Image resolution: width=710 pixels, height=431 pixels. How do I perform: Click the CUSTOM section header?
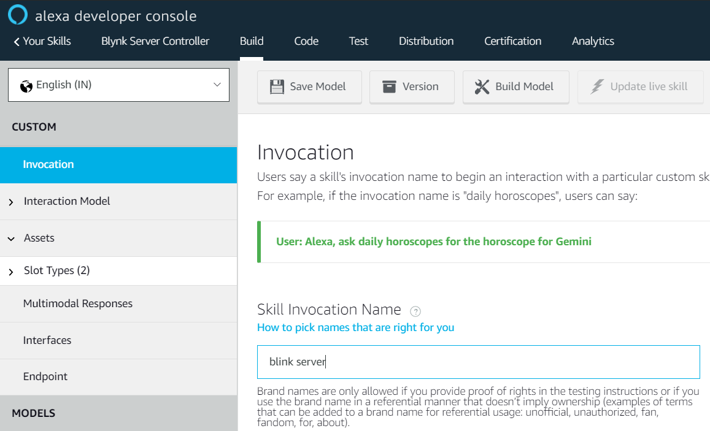[x=34, y=127]
